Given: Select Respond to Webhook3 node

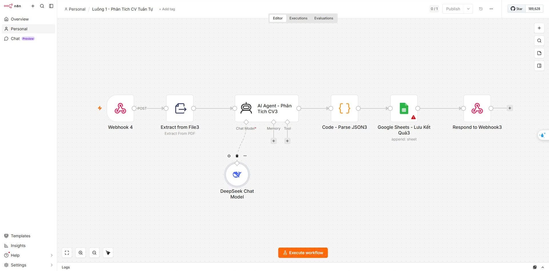Looking at the screenshot, I should [x=477, y=109].
